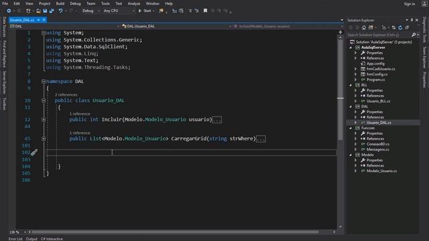Viewport: 429px width, 241px height.
Task: Click the Find in Files toolbar icon
Action: click(161, 11)
